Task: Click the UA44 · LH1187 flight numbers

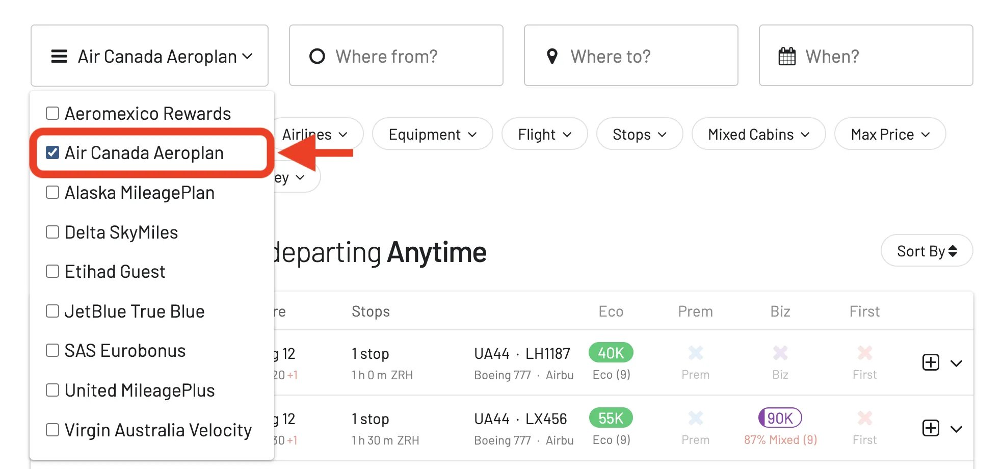Action: click(522, 353)
